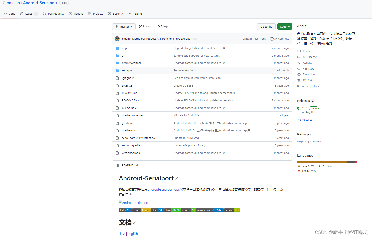Expand the master branch dropdown
Screen dimensions: 372x237
pos(124,27)
